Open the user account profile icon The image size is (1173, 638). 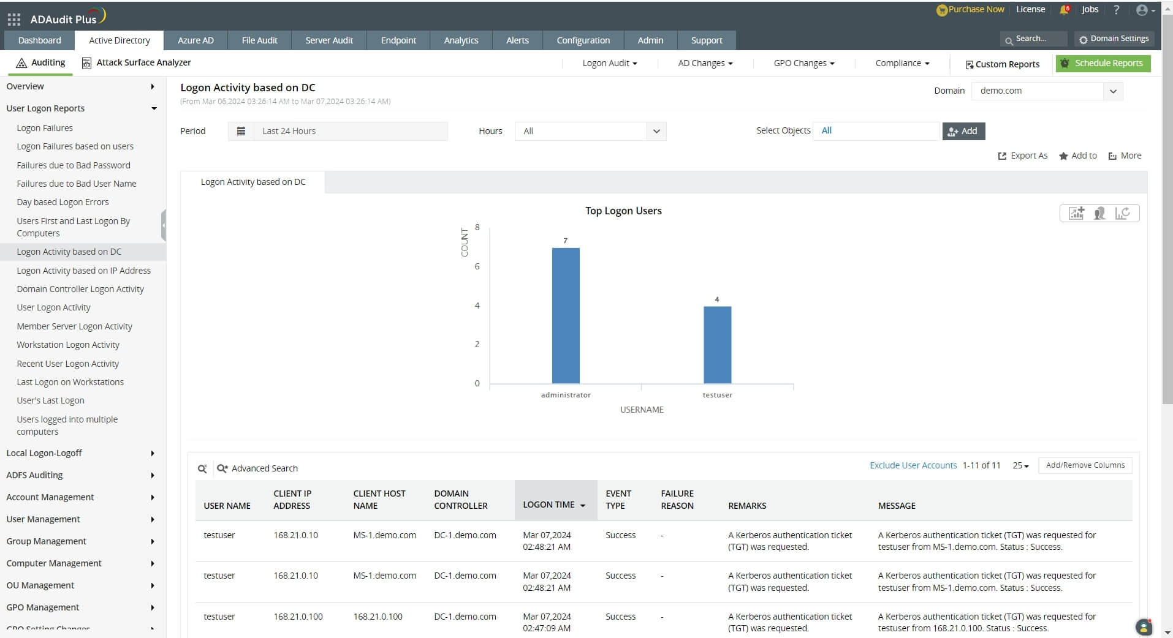[1143, 10]
